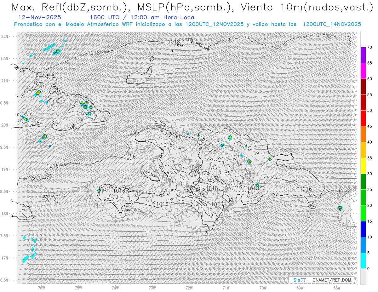Screen dimensions: 378x292
Task: Click the reflectivity cell near 68W 18N
Action: pos(340,208)
